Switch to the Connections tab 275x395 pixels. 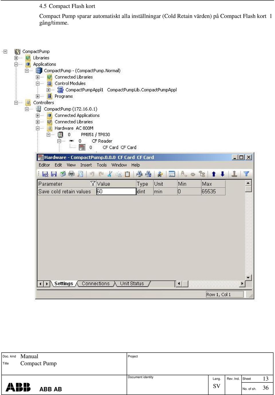point(96,283)
